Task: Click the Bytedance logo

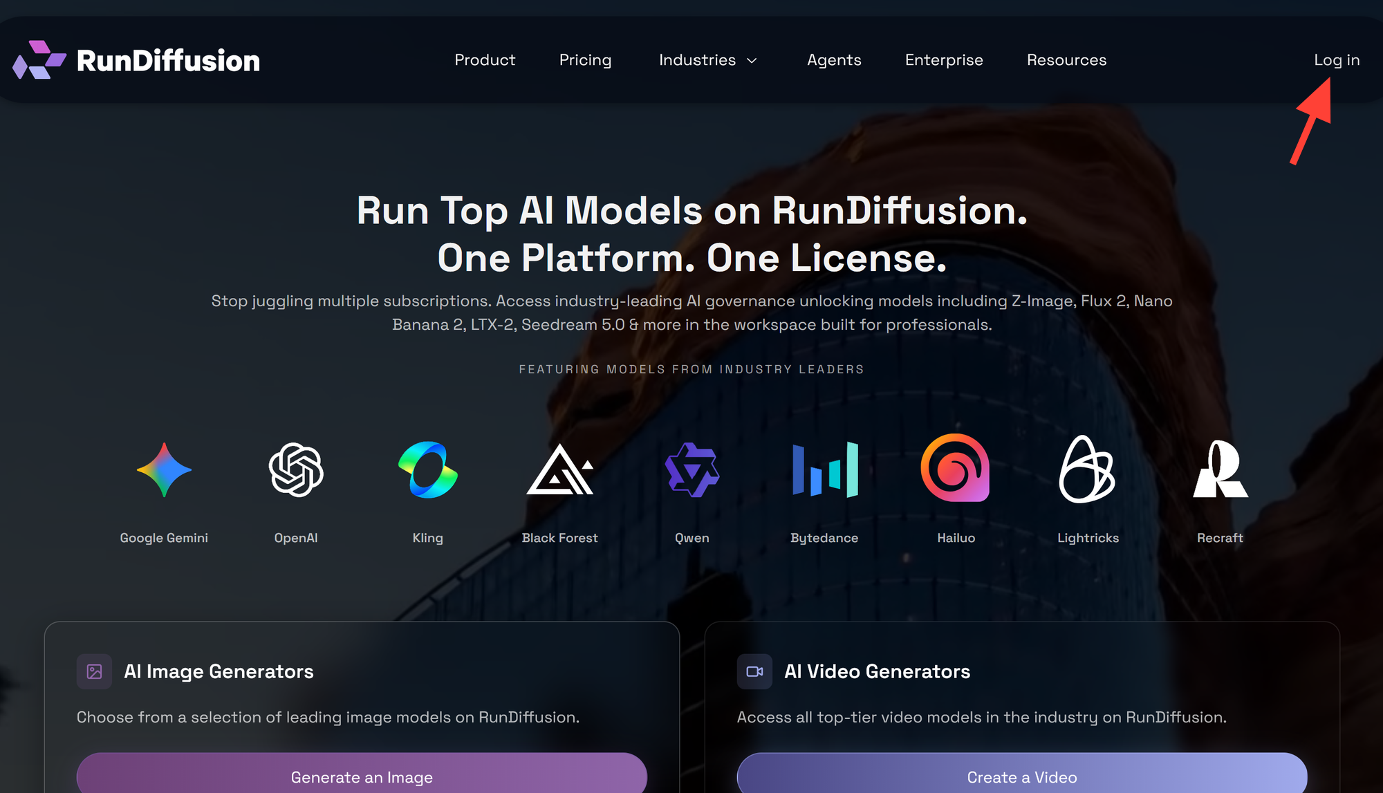Action: [824, 469]
